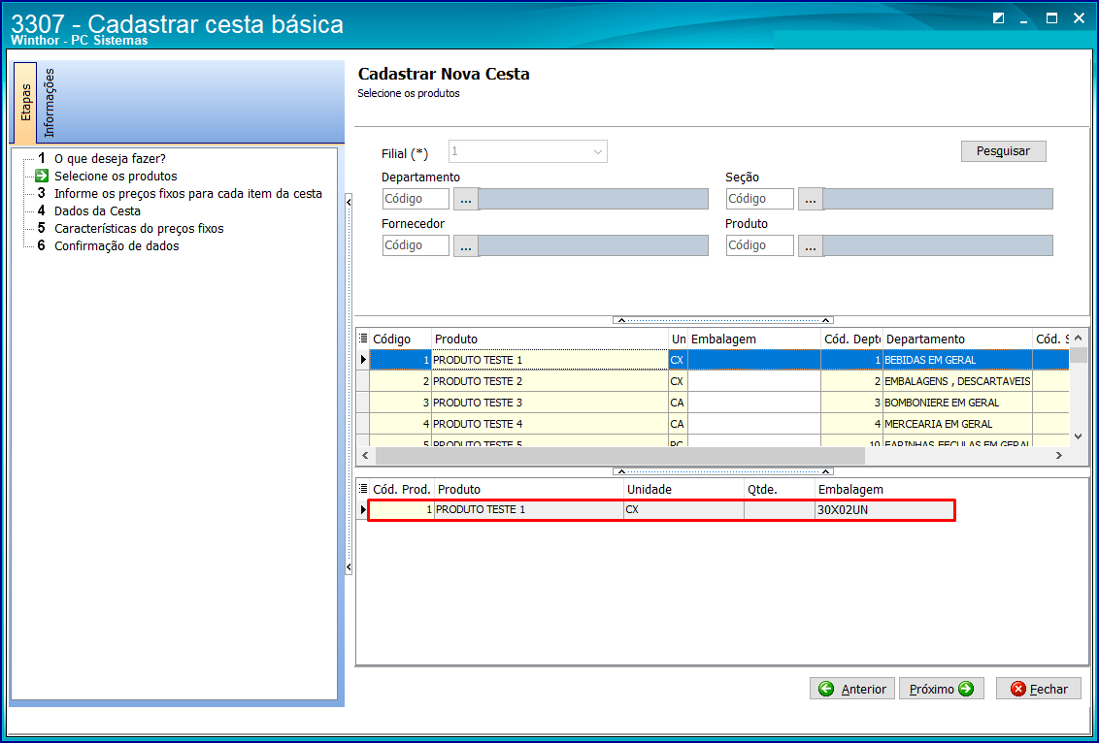
Task: Click upper grid horizontal scroll right arrow
Action: tap(1059, 455)
